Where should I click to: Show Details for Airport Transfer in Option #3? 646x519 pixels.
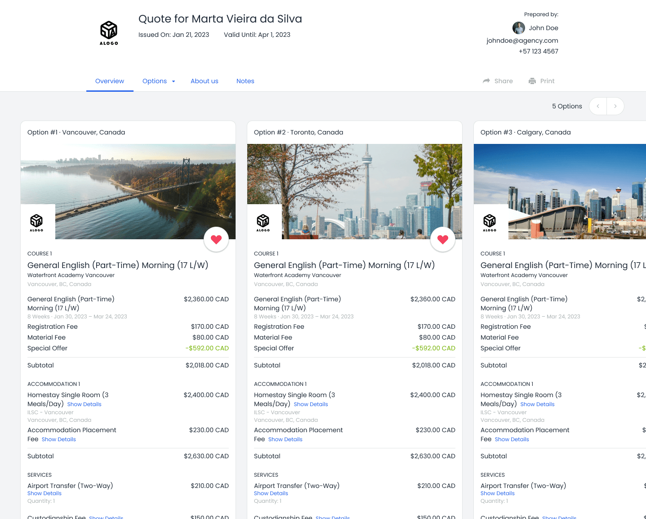point(498,493)
